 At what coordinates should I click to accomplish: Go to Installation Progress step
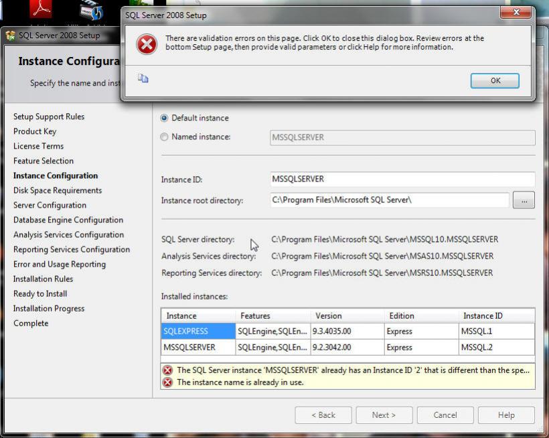click(x=49, y=309)
